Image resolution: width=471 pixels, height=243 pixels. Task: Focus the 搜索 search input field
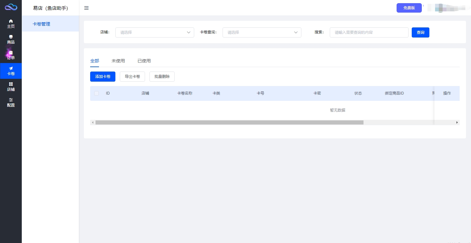point(369,32)
